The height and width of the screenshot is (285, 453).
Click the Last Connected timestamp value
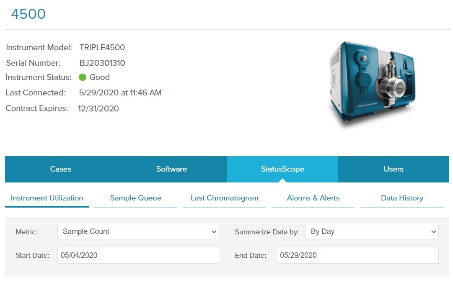tap(120, 93)
